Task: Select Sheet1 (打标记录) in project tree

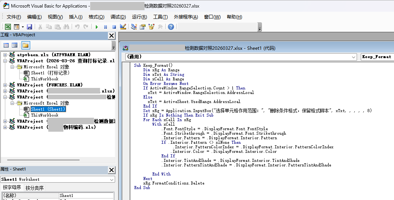Action: click(50, 73)
